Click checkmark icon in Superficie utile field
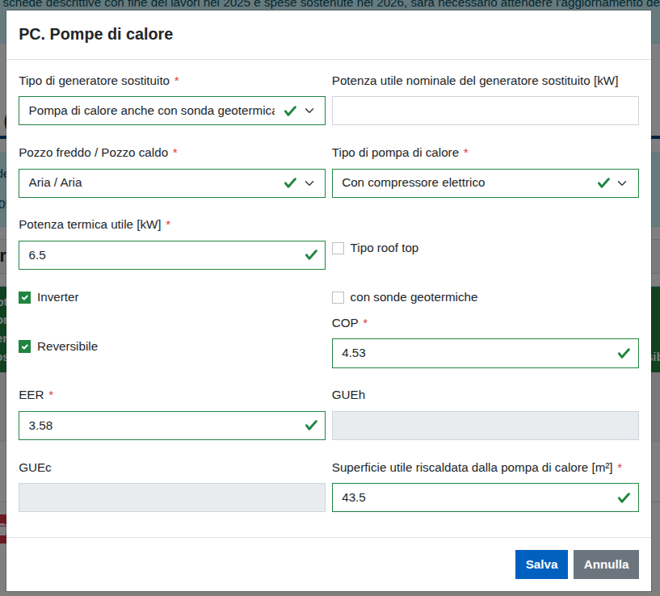 point(624,497)
